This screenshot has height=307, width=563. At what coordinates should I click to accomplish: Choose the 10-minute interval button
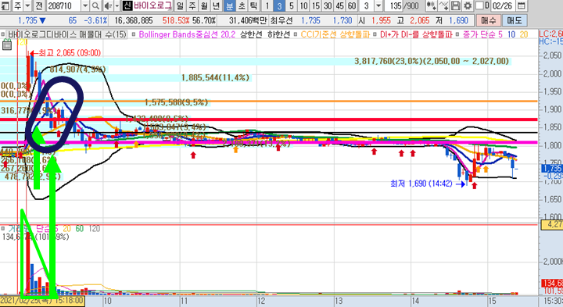click(x=303, y=5)
